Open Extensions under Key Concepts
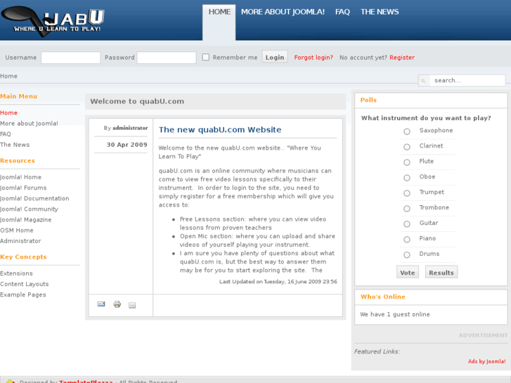 point(16,273)
